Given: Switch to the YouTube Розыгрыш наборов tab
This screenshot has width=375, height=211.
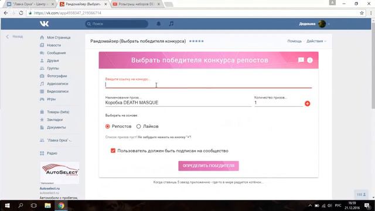Looking at the screenshot, I should coord(137,4).
